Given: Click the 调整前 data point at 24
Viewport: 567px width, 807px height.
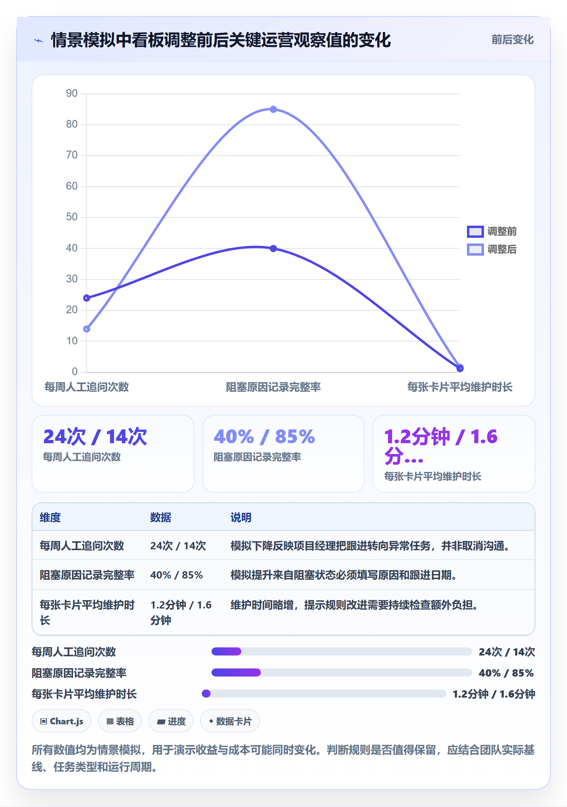Looking at the screenshot, I should 87,298.
